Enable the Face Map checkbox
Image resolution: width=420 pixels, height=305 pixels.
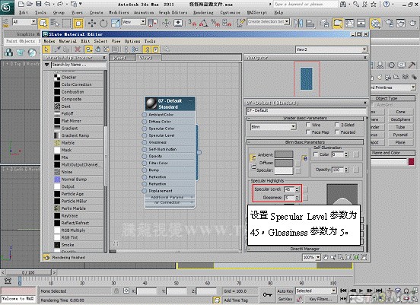(x=308, y=132)
